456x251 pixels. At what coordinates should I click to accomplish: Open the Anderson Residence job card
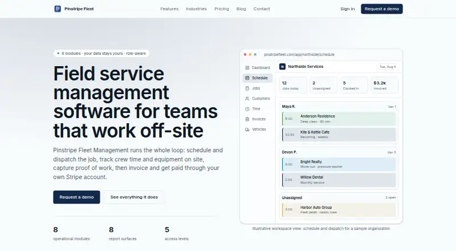[339, 119]
